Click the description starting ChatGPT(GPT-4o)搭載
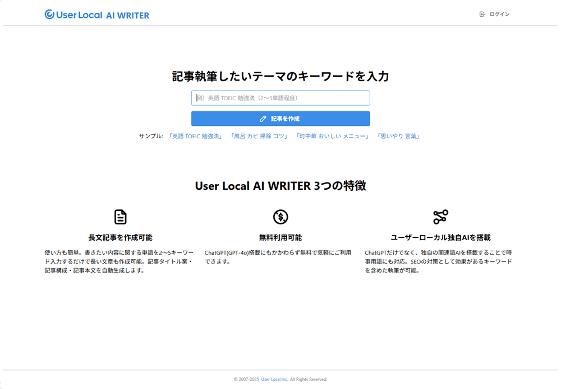The width and height of the screenshot is (561, 389). coord(278,257)
